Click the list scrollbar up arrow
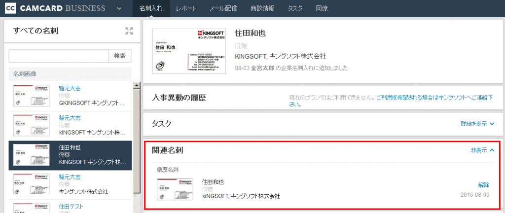 coord(137,85)
